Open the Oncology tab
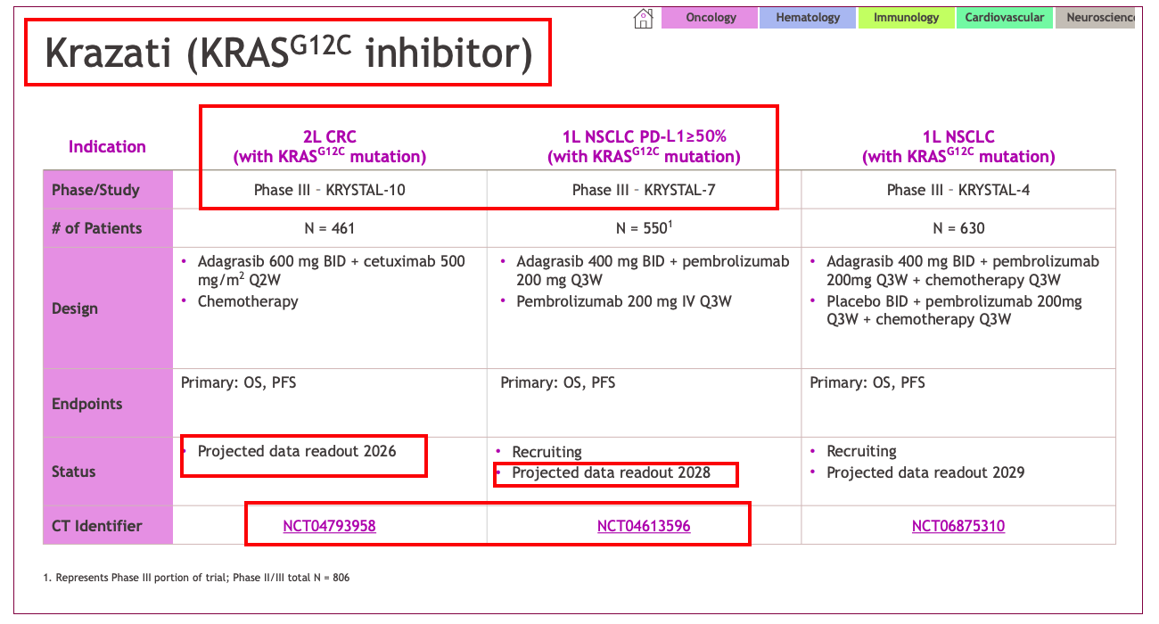Viewport: 1159px width, 624px height. pyautogui.click(x=710, y=18)
